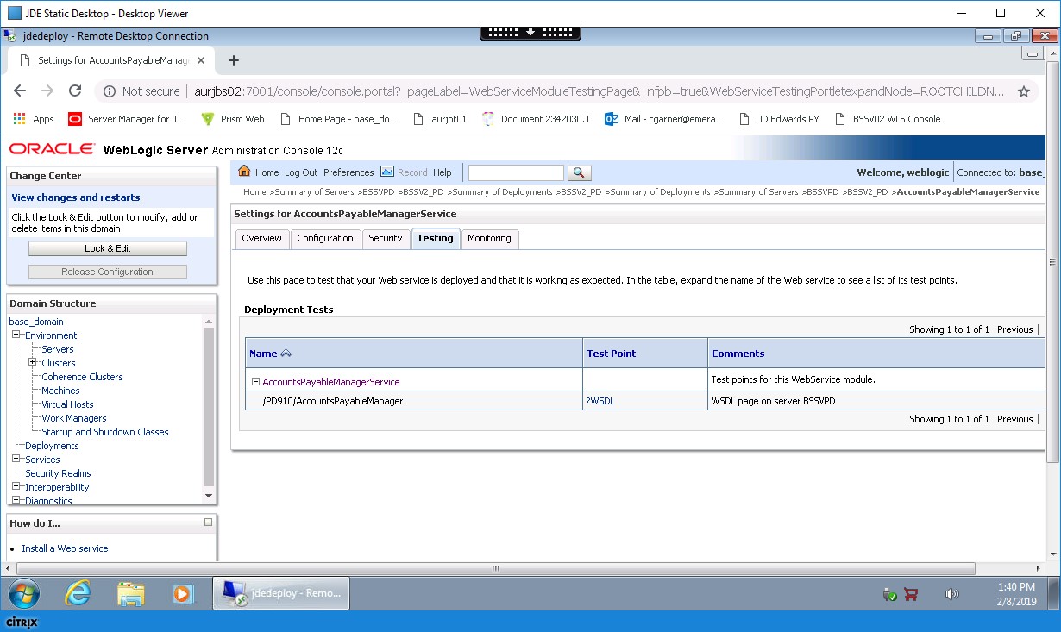The height and width of the screenshot is (632, 1061).
Task: Click the Release Configuration button
Action: [108, 272]
